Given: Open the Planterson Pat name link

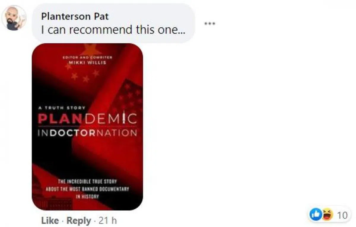Looking at the screenshot, I should (x=75, y=16).
